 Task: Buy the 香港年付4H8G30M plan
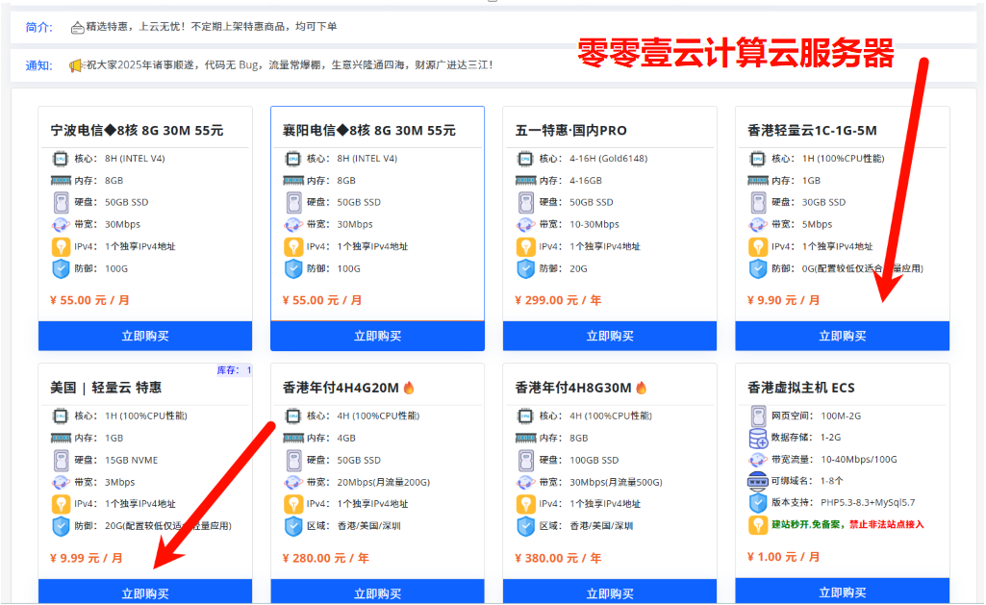tap(610, 592)
